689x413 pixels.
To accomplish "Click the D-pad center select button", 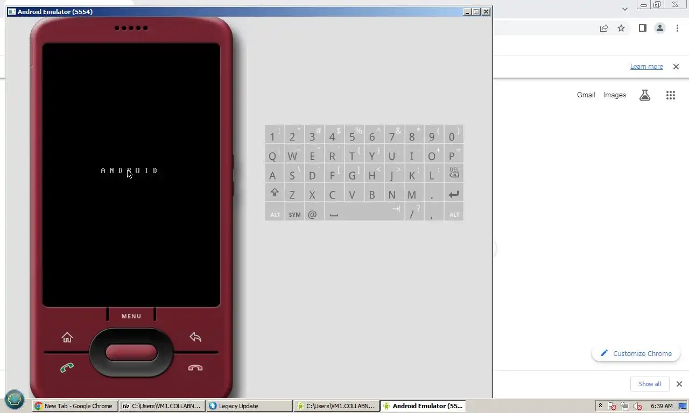I will 131,353.
